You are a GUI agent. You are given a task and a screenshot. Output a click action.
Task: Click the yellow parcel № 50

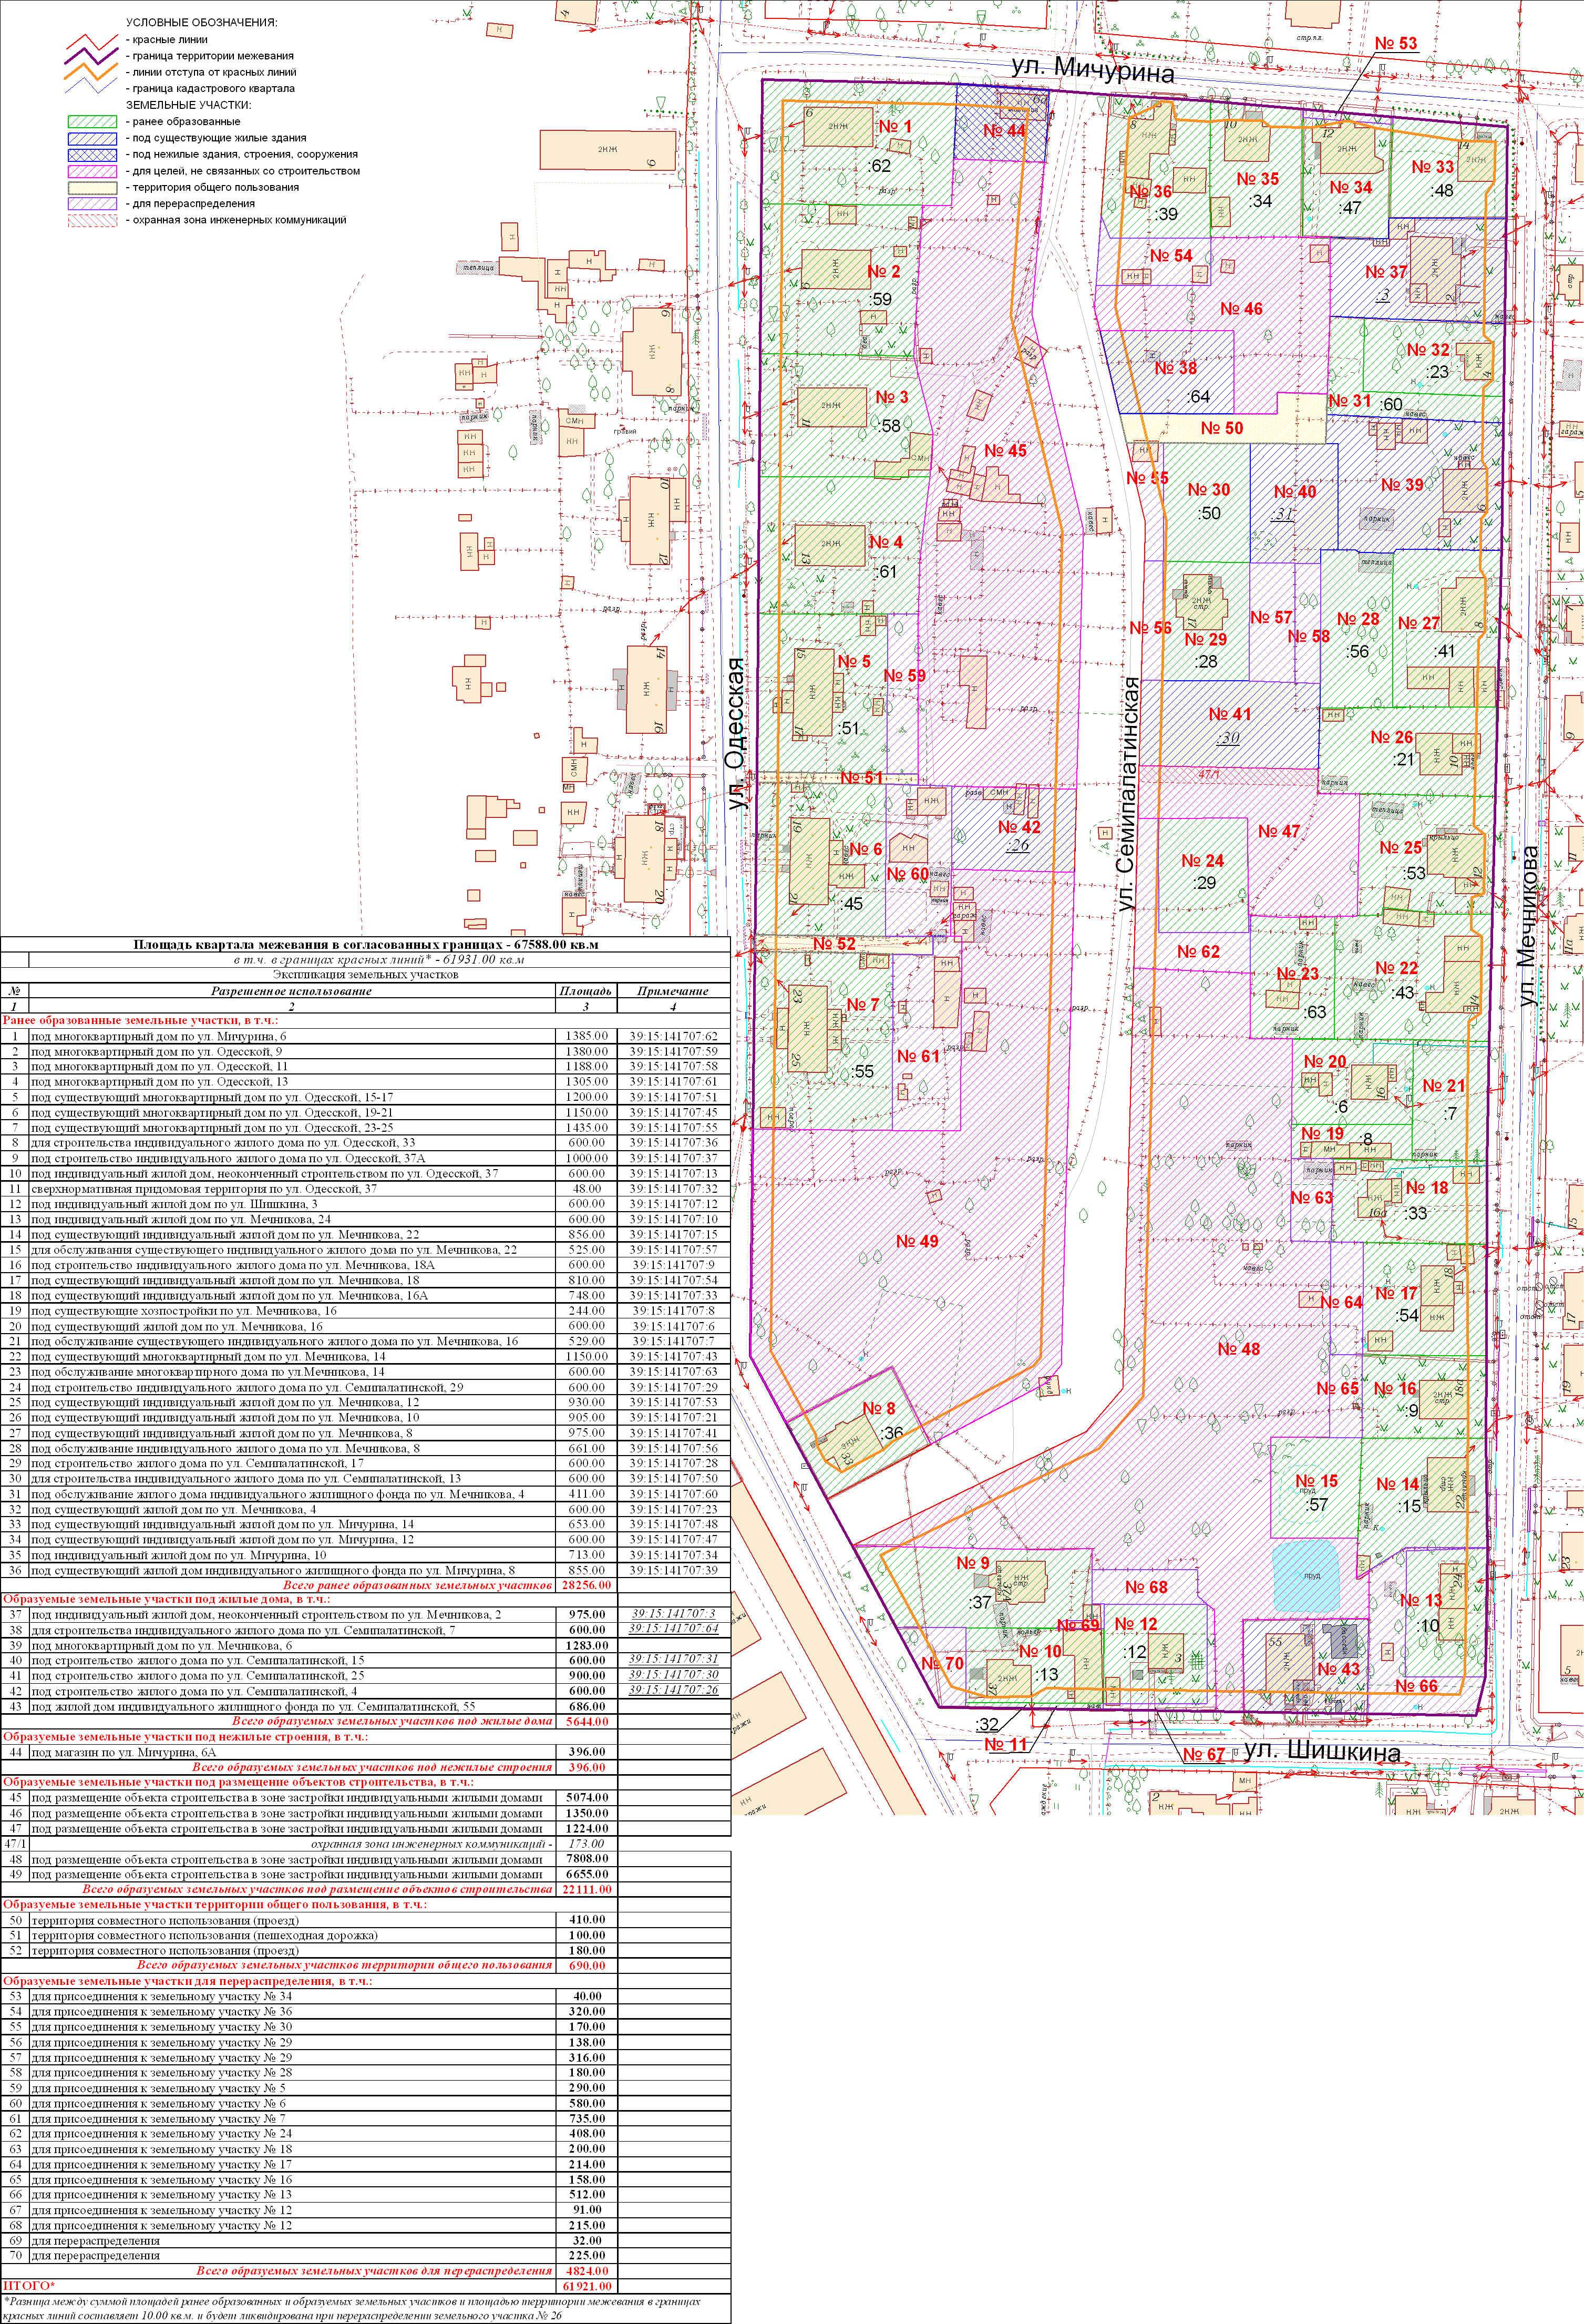coord(1221,428)
